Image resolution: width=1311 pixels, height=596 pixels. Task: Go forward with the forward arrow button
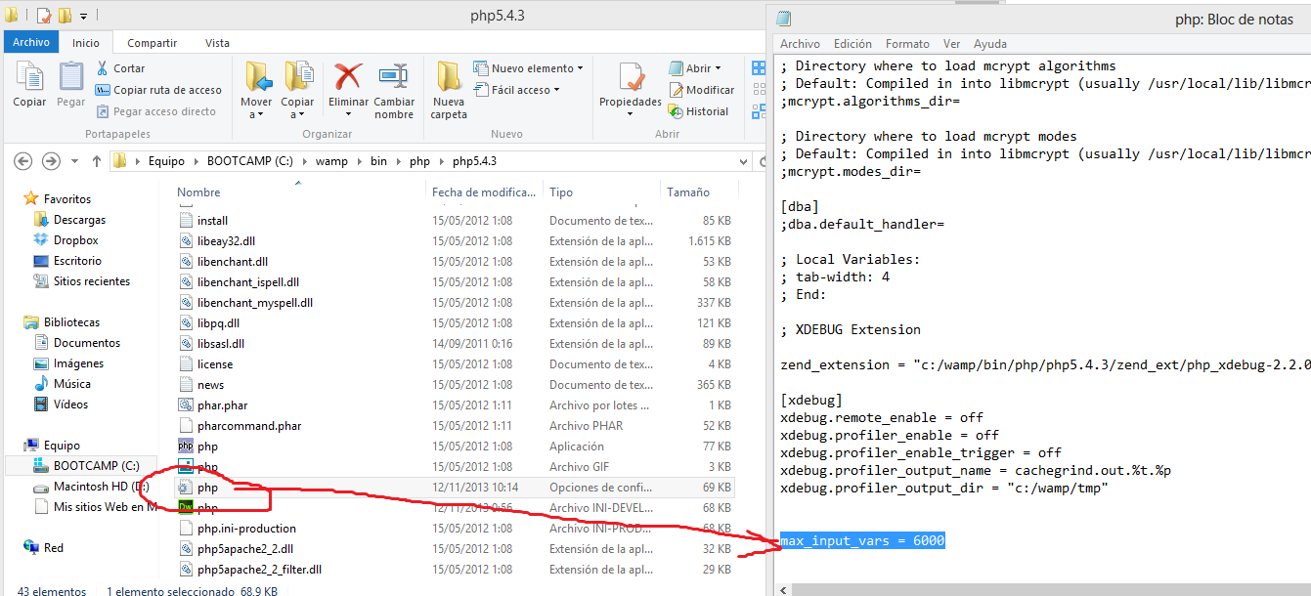[x=51, y=161]
